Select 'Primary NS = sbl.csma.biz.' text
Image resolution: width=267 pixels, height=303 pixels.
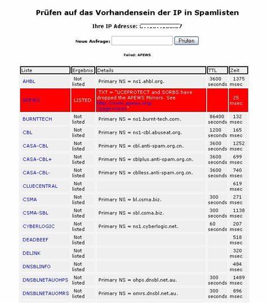(131, 213)
